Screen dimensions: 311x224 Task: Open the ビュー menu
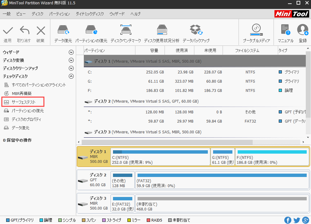[21, 14]
